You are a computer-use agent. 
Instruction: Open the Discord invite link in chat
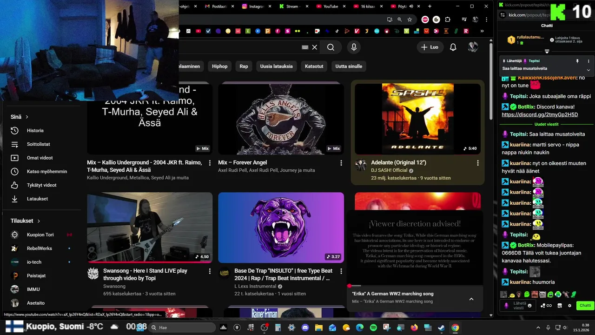point(540,114)
